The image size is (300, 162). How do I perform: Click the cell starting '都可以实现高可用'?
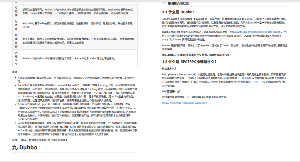click(79, 12)
